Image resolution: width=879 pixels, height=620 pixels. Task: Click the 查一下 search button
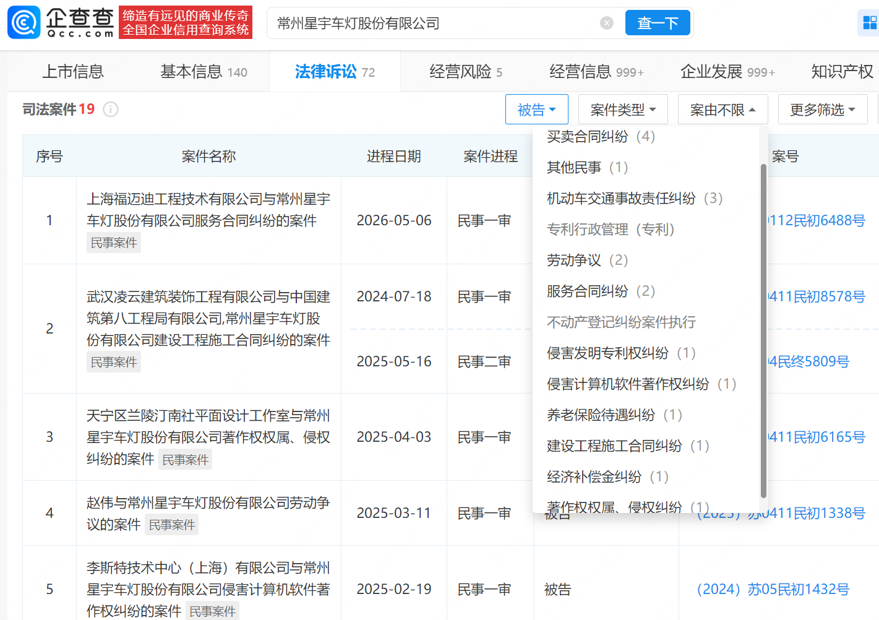pyautogui.click(x=658, y=23)
